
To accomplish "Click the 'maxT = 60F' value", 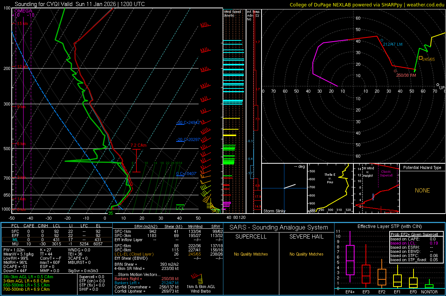I will coord(50,262).
